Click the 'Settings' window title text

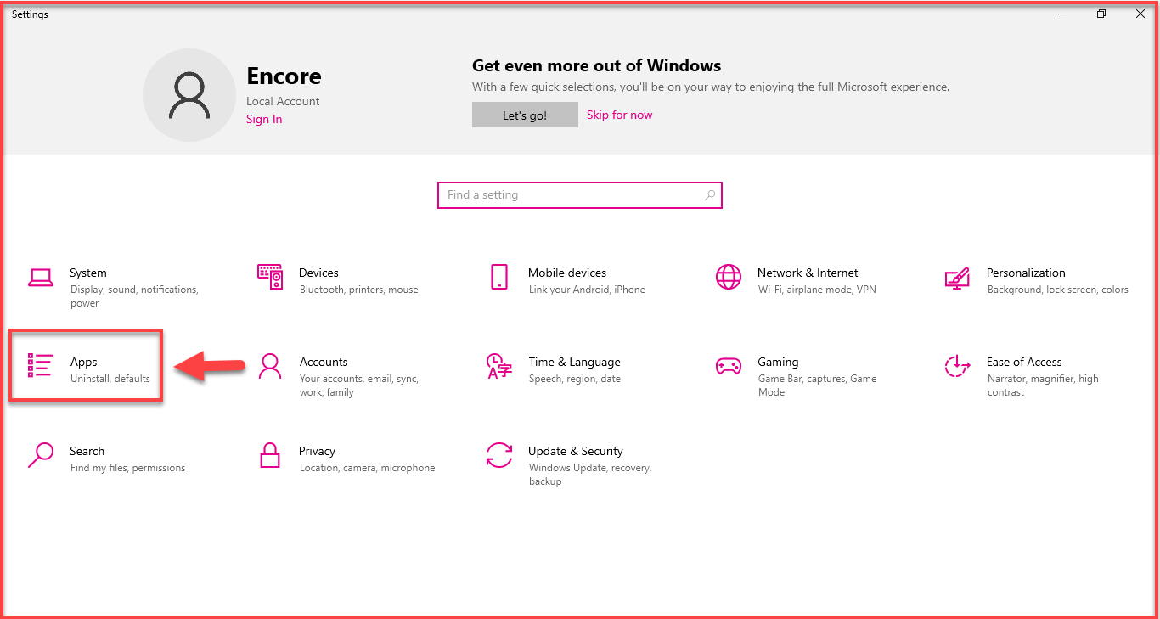click(30, 14)
